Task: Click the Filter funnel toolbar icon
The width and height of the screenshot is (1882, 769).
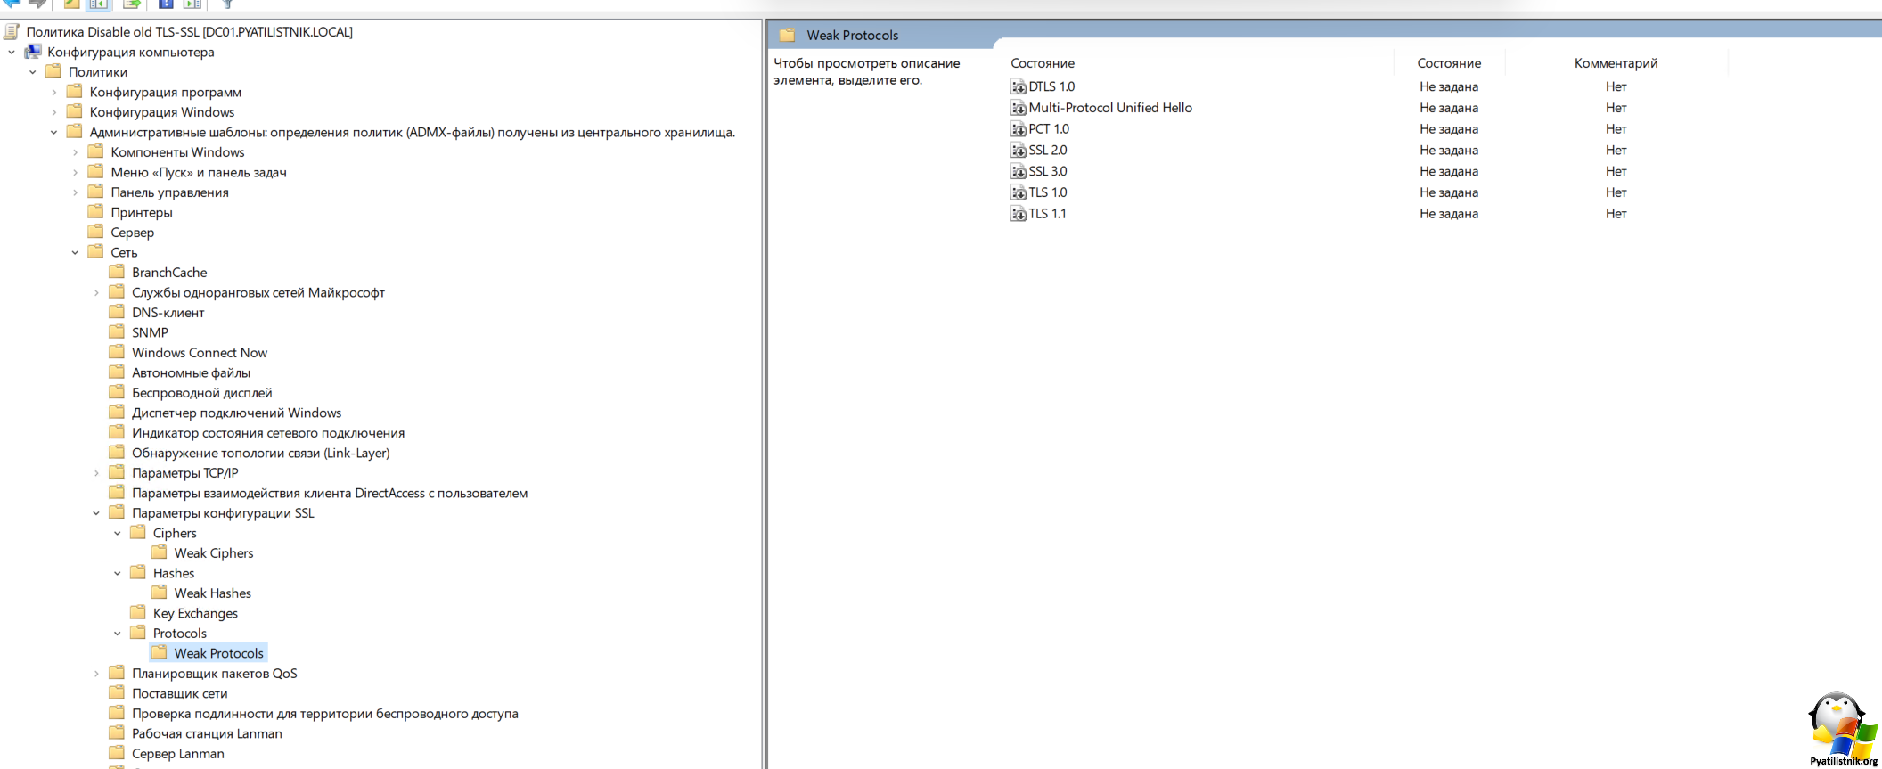Action: point(227,4)
